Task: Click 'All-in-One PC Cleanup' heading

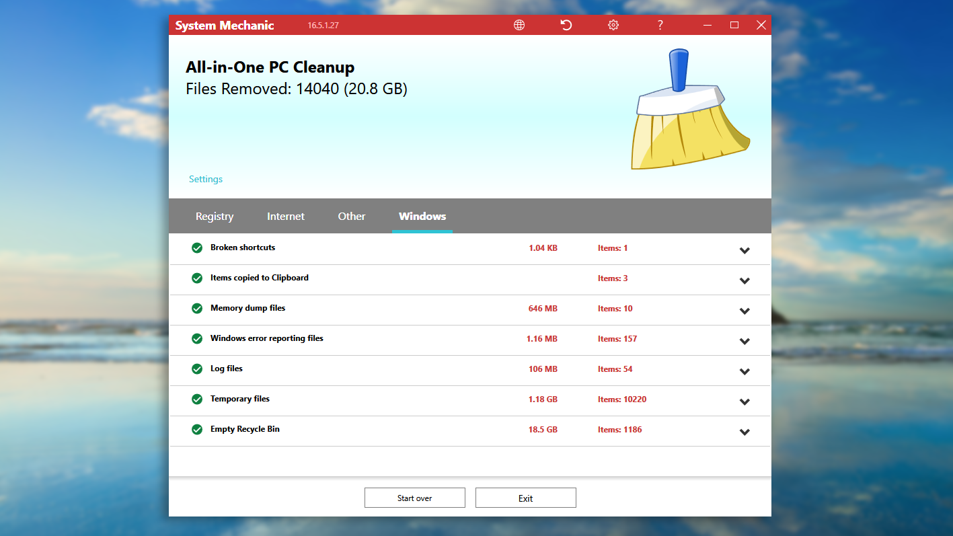Action: (270, 67)
